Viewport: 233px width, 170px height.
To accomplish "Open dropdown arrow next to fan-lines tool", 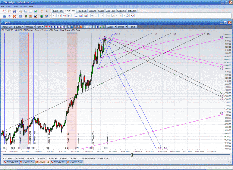I will (x=124, y=15).
